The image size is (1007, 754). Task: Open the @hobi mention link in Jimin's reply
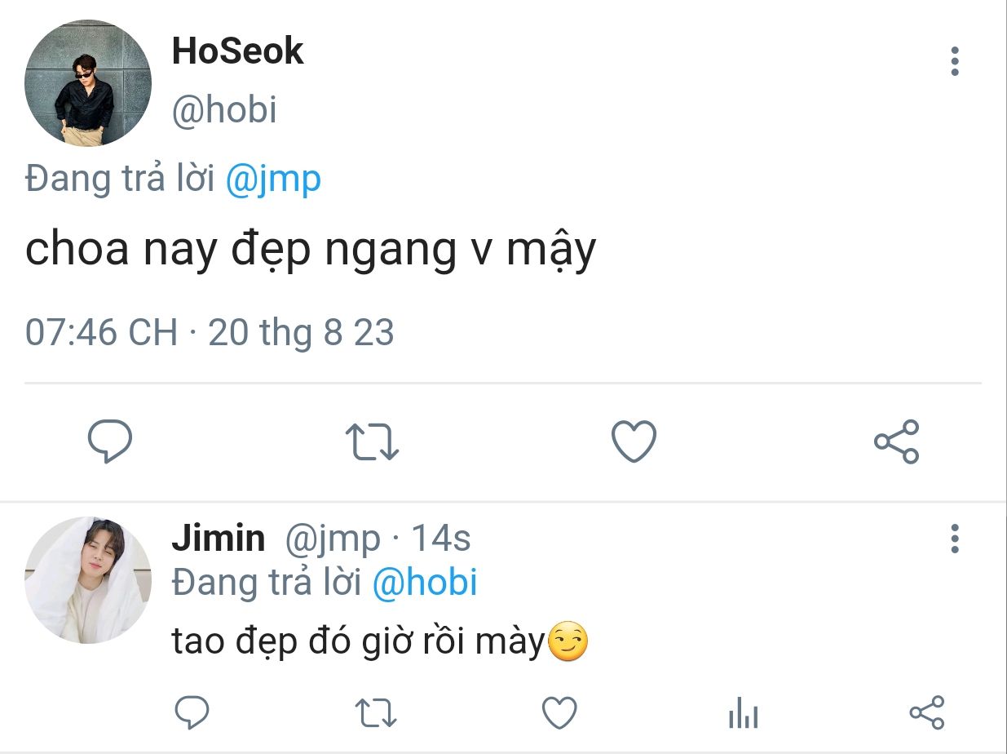tap(425, 583)
